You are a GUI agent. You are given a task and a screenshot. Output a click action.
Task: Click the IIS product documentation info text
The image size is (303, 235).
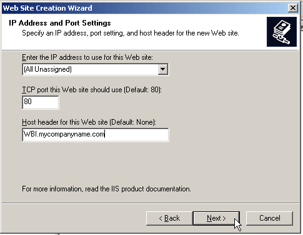tap(106, 189)
